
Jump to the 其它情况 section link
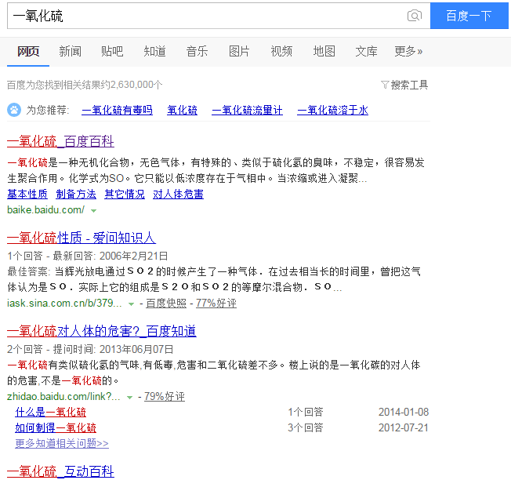[x=125, y=195]
